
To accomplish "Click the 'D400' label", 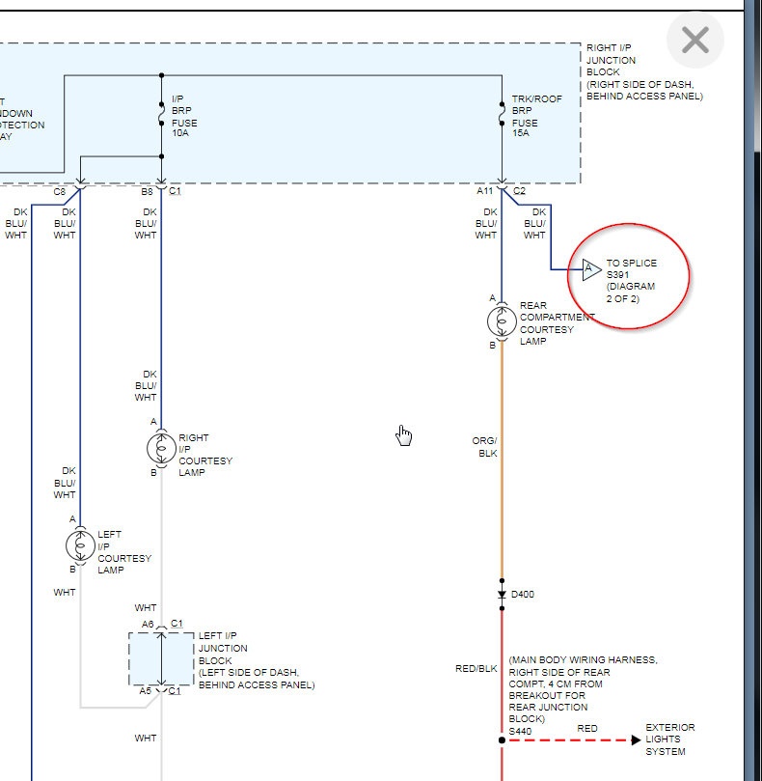I will (523, 595).
